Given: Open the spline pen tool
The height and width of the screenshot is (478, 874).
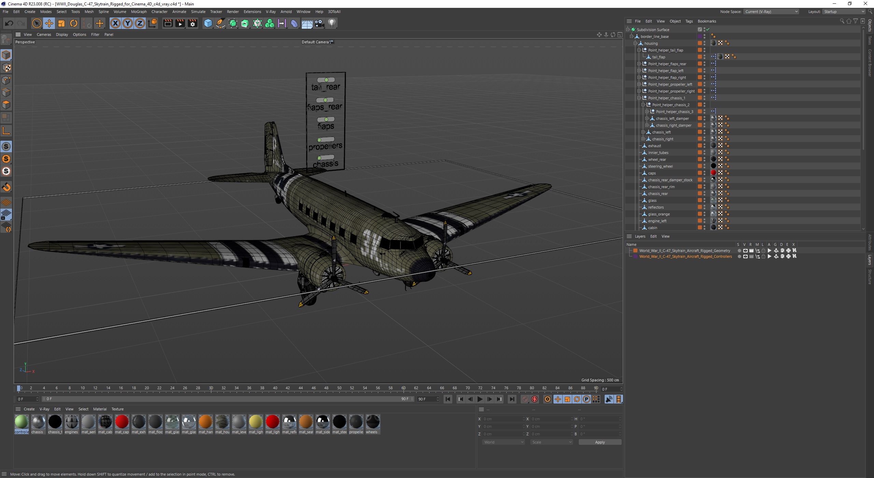Looking at the screenshot, I should click(221, 23).
